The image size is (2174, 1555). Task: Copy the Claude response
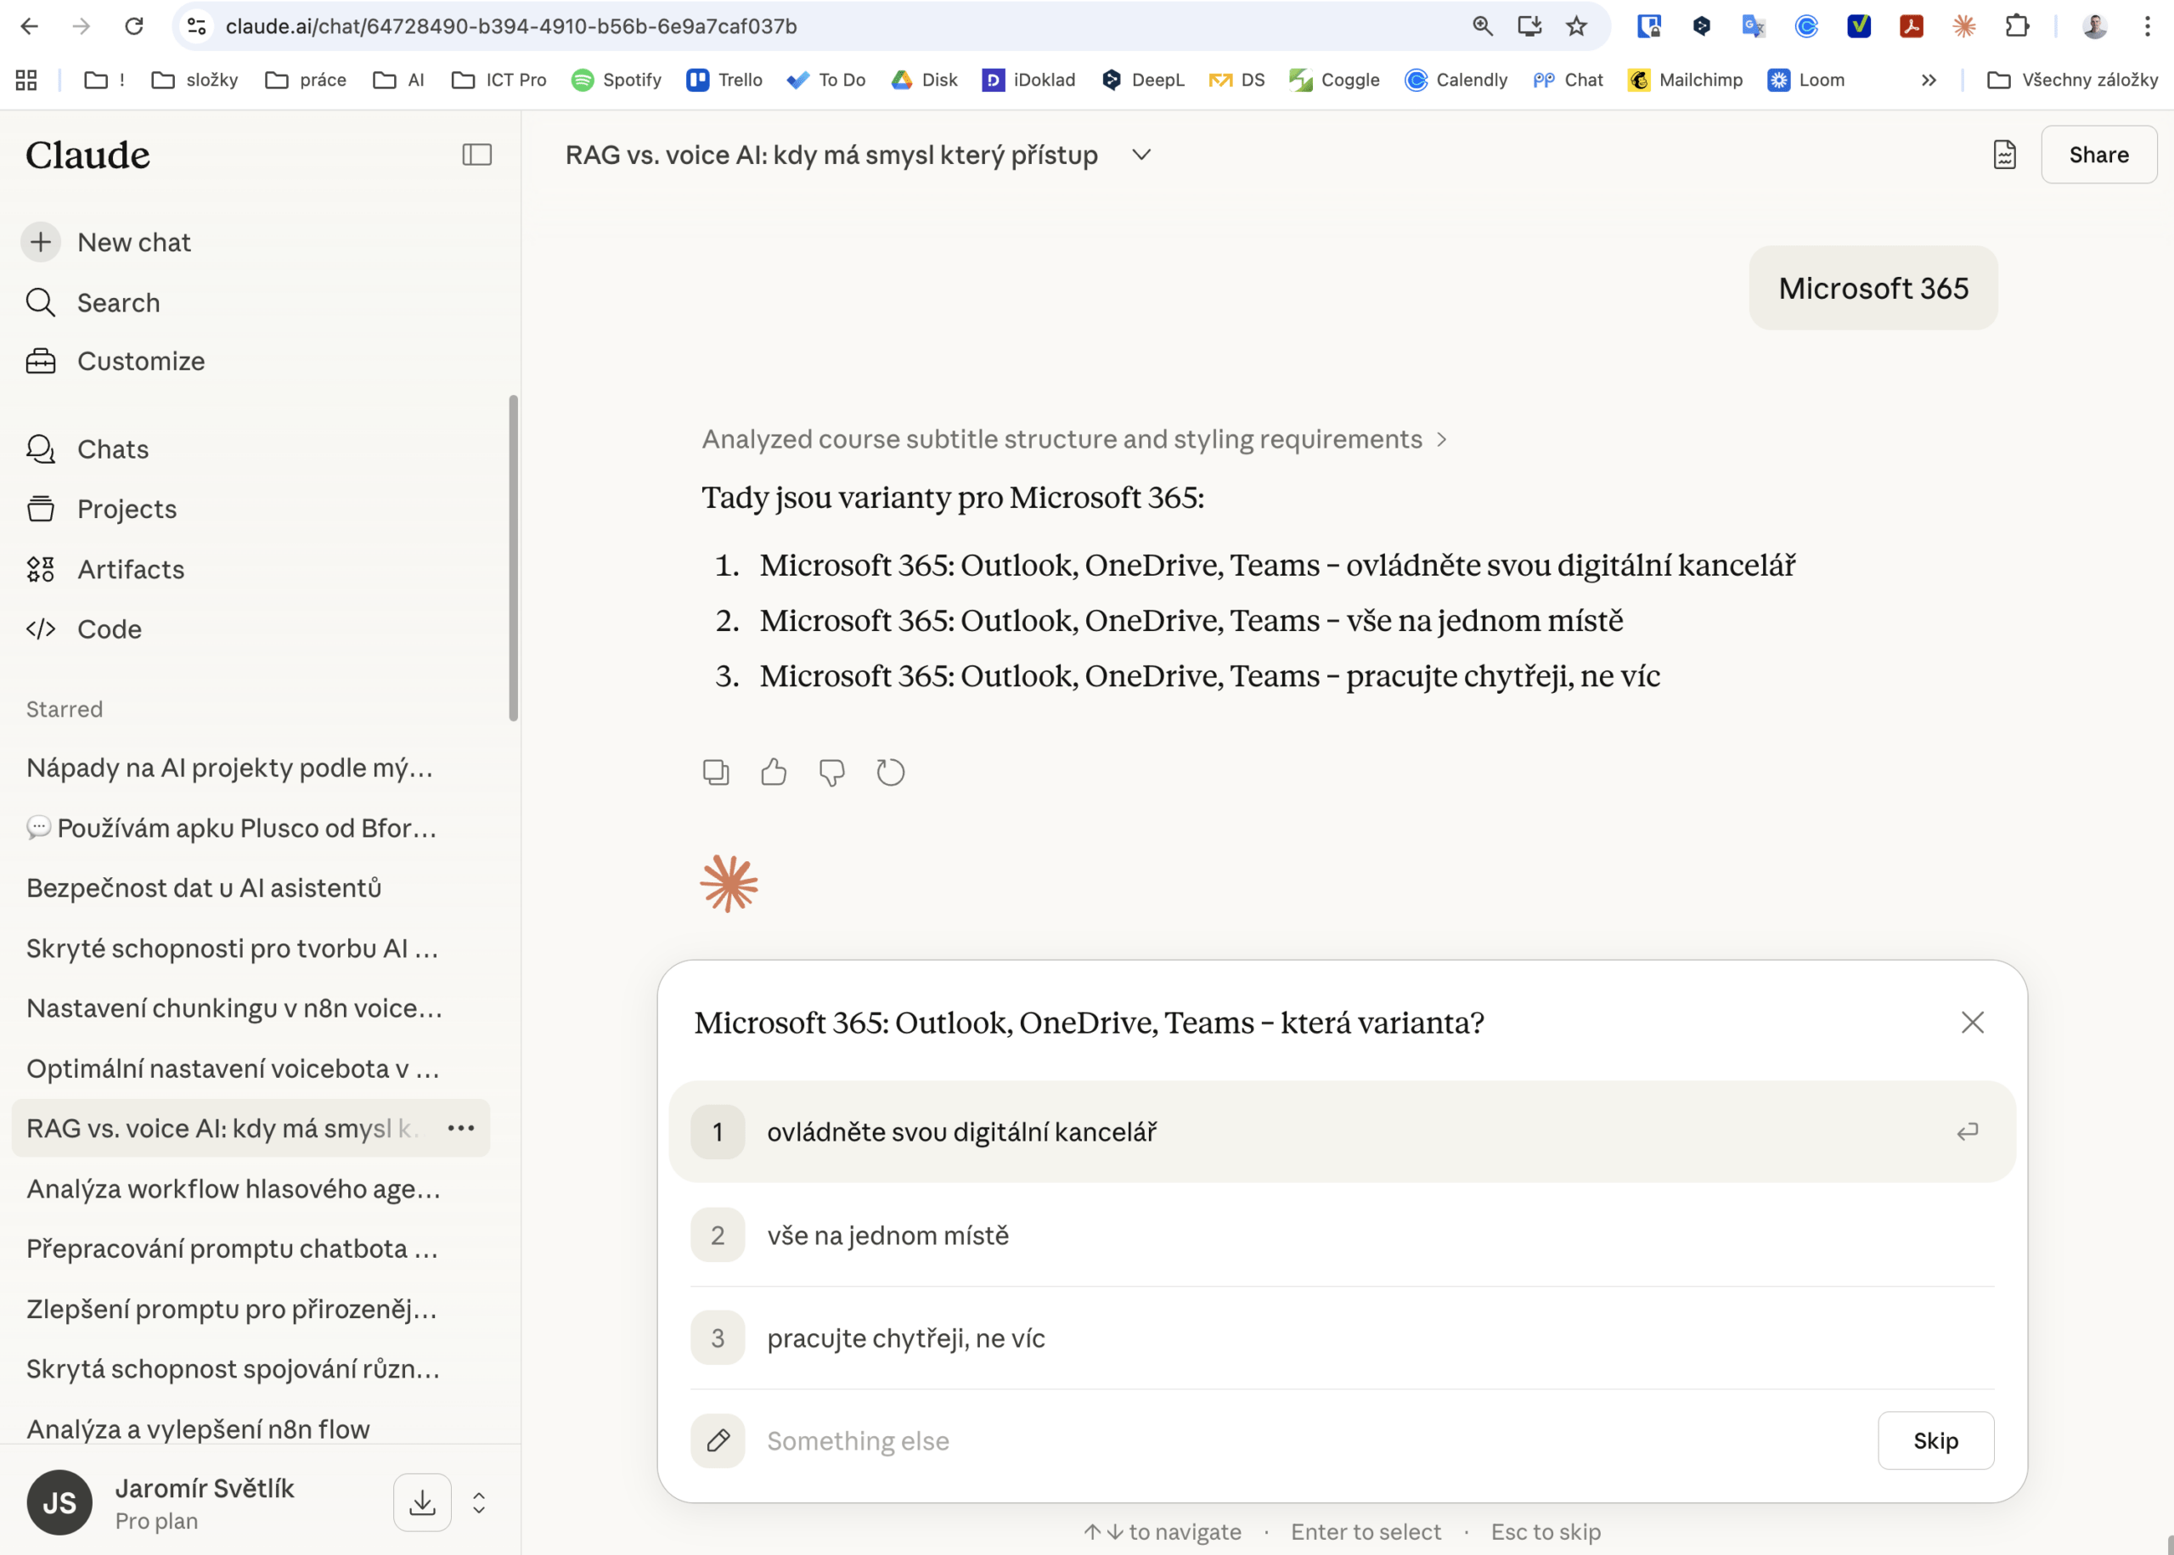[x=715, y=772]
